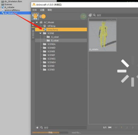Viewport: 138px width, 135px height.
Task: Select the SCENE folder label
Action: click(51, 33)
